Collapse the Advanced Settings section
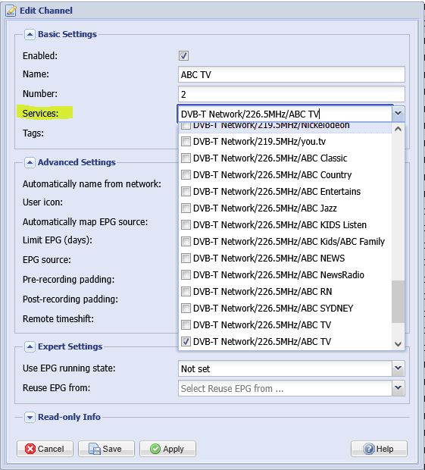This screenshot has height=470, width=425. 30,162
